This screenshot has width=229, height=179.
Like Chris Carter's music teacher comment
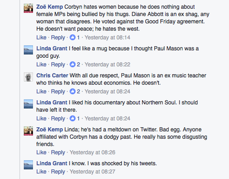point(41,92)
